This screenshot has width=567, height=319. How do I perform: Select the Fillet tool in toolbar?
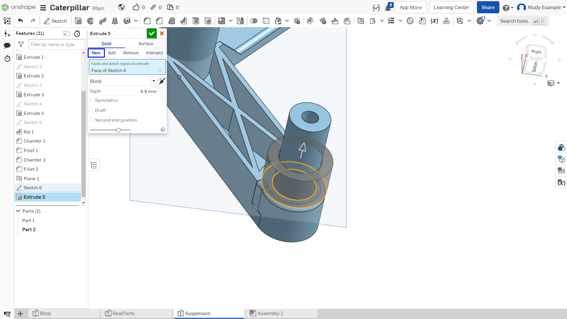point(147,21)
